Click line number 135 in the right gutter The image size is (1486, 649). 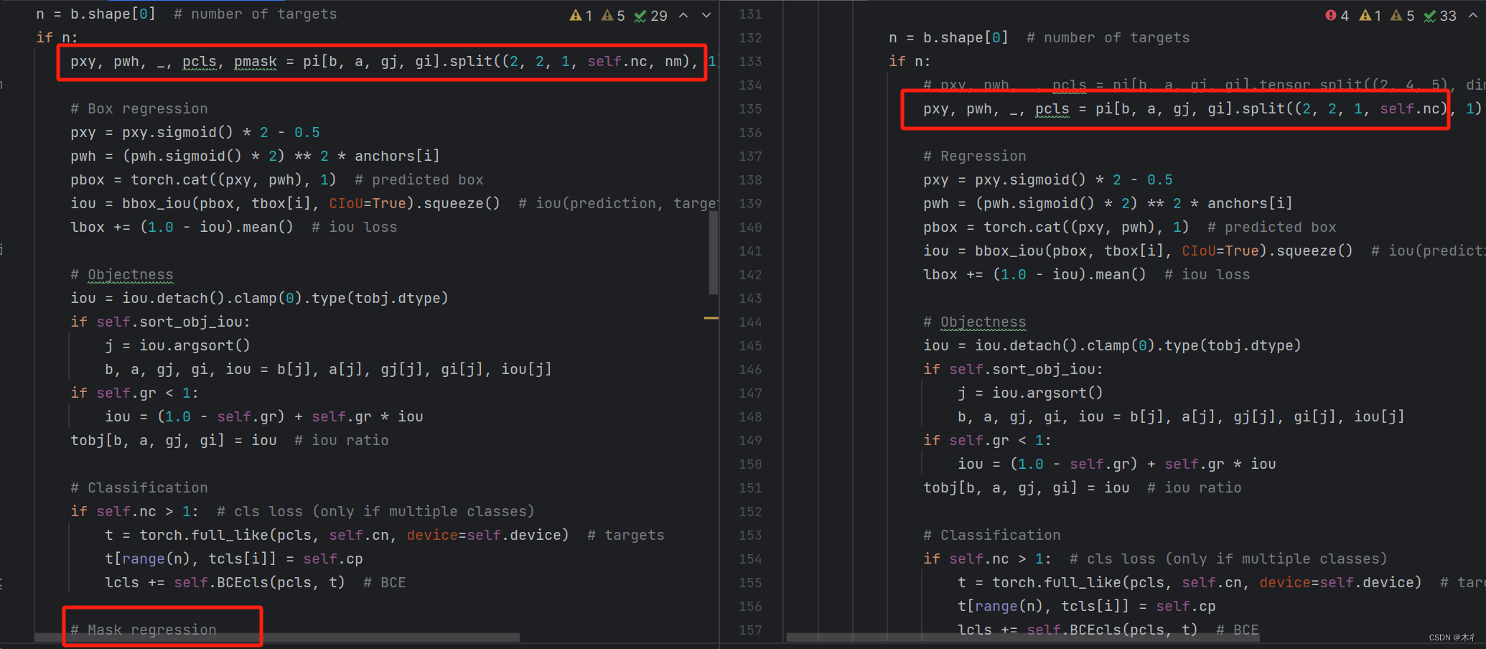750,108
